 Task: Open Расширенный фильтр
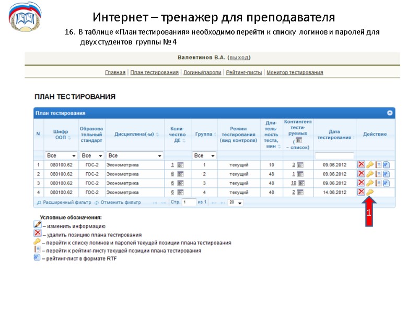(64, 203)
